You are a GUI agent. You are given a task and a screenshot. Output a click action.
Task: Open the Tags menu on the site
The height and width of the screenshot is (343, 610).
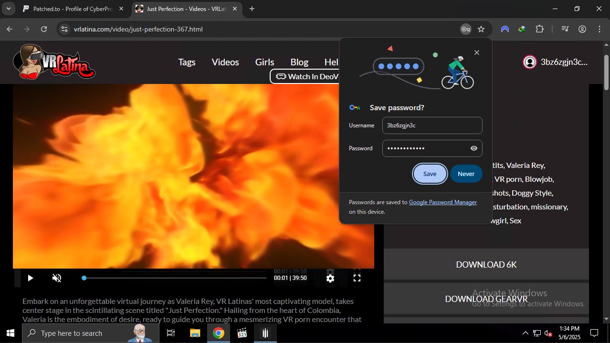pos(187,62)
